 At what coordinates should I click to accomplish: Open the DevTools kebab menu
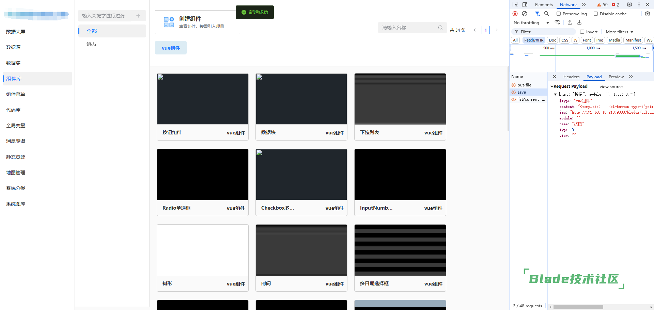pyautogui.click(x=639, y=4)
